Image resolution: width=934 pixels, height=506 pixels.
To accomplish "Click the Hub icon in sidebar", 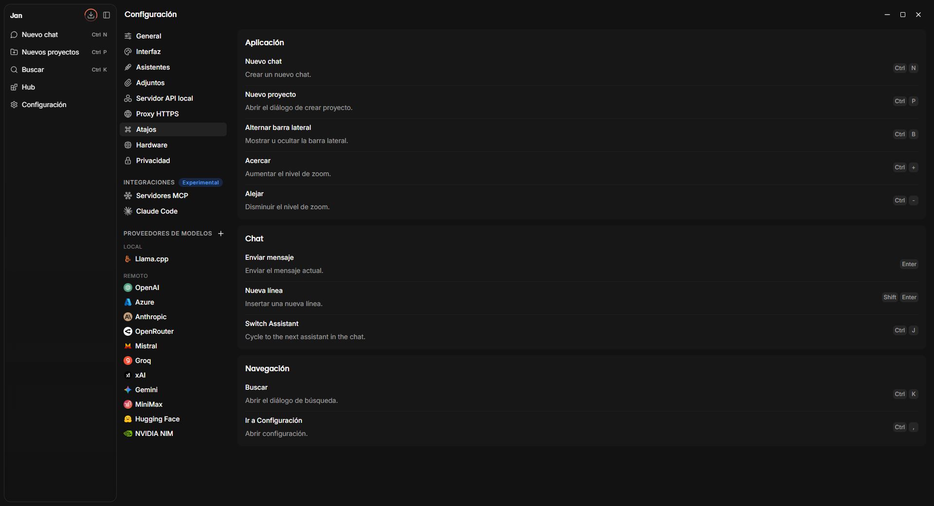I will [14, 87].
